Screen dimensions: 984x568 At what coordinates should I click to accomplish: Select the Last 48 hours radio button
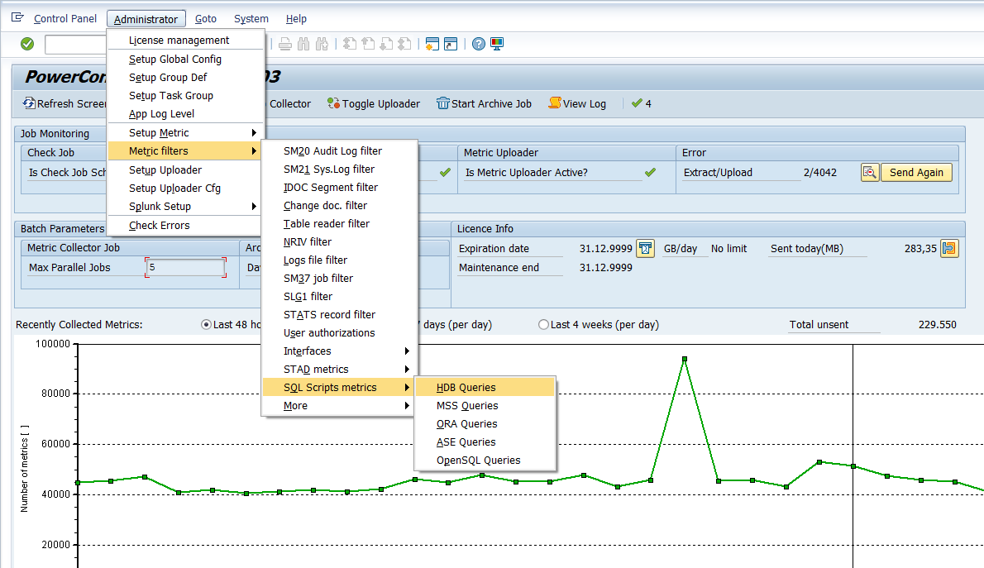206,325
